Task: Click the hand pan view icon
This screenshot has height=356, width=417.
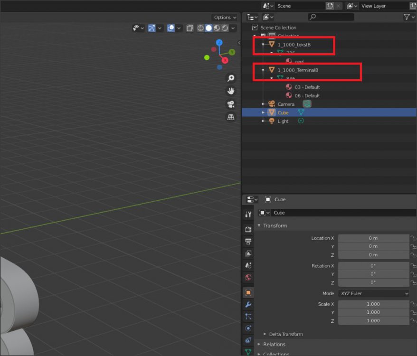Action: [x=231, y=91]
